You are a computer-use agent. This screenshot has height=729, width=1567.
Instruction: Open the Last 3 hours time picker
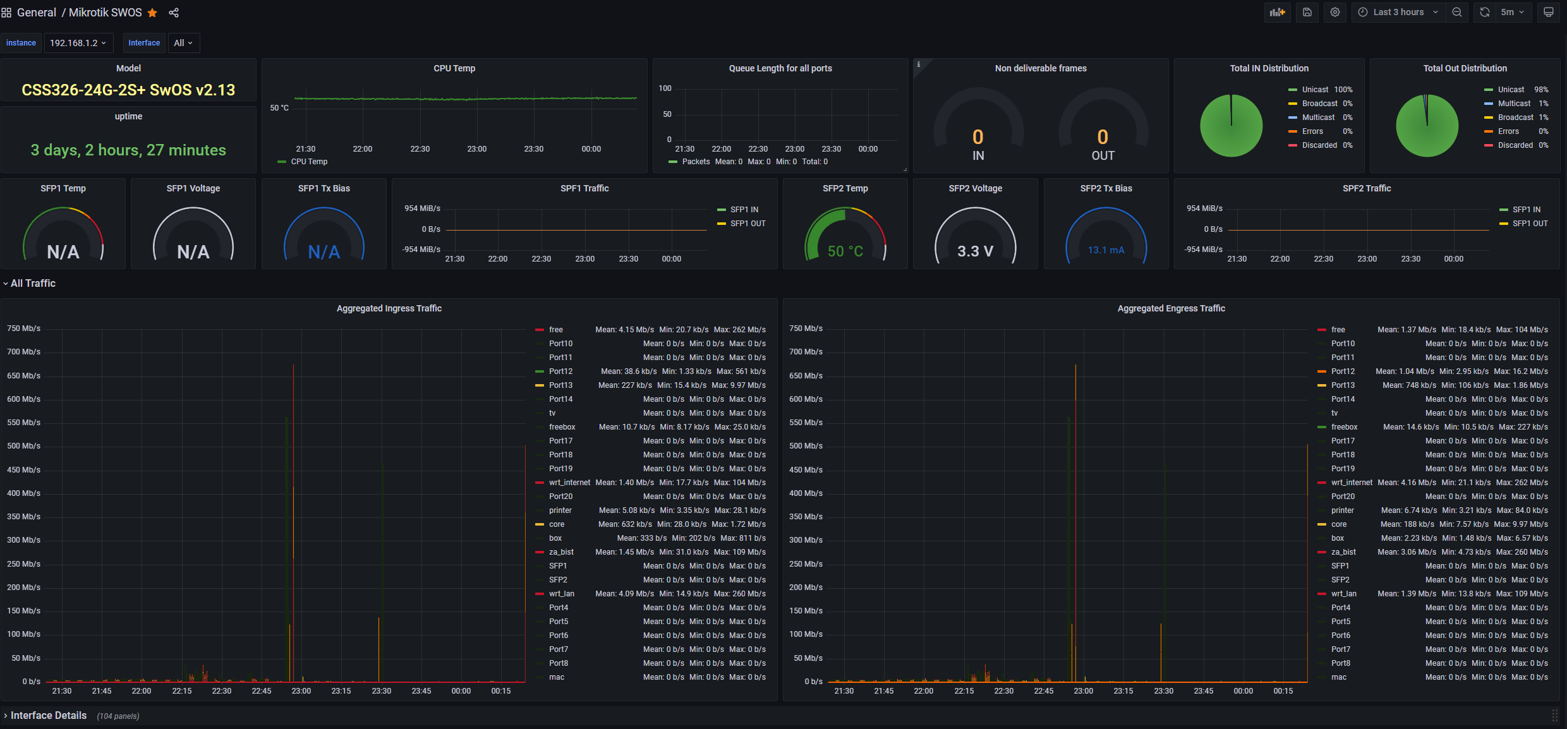point(1398,12)
